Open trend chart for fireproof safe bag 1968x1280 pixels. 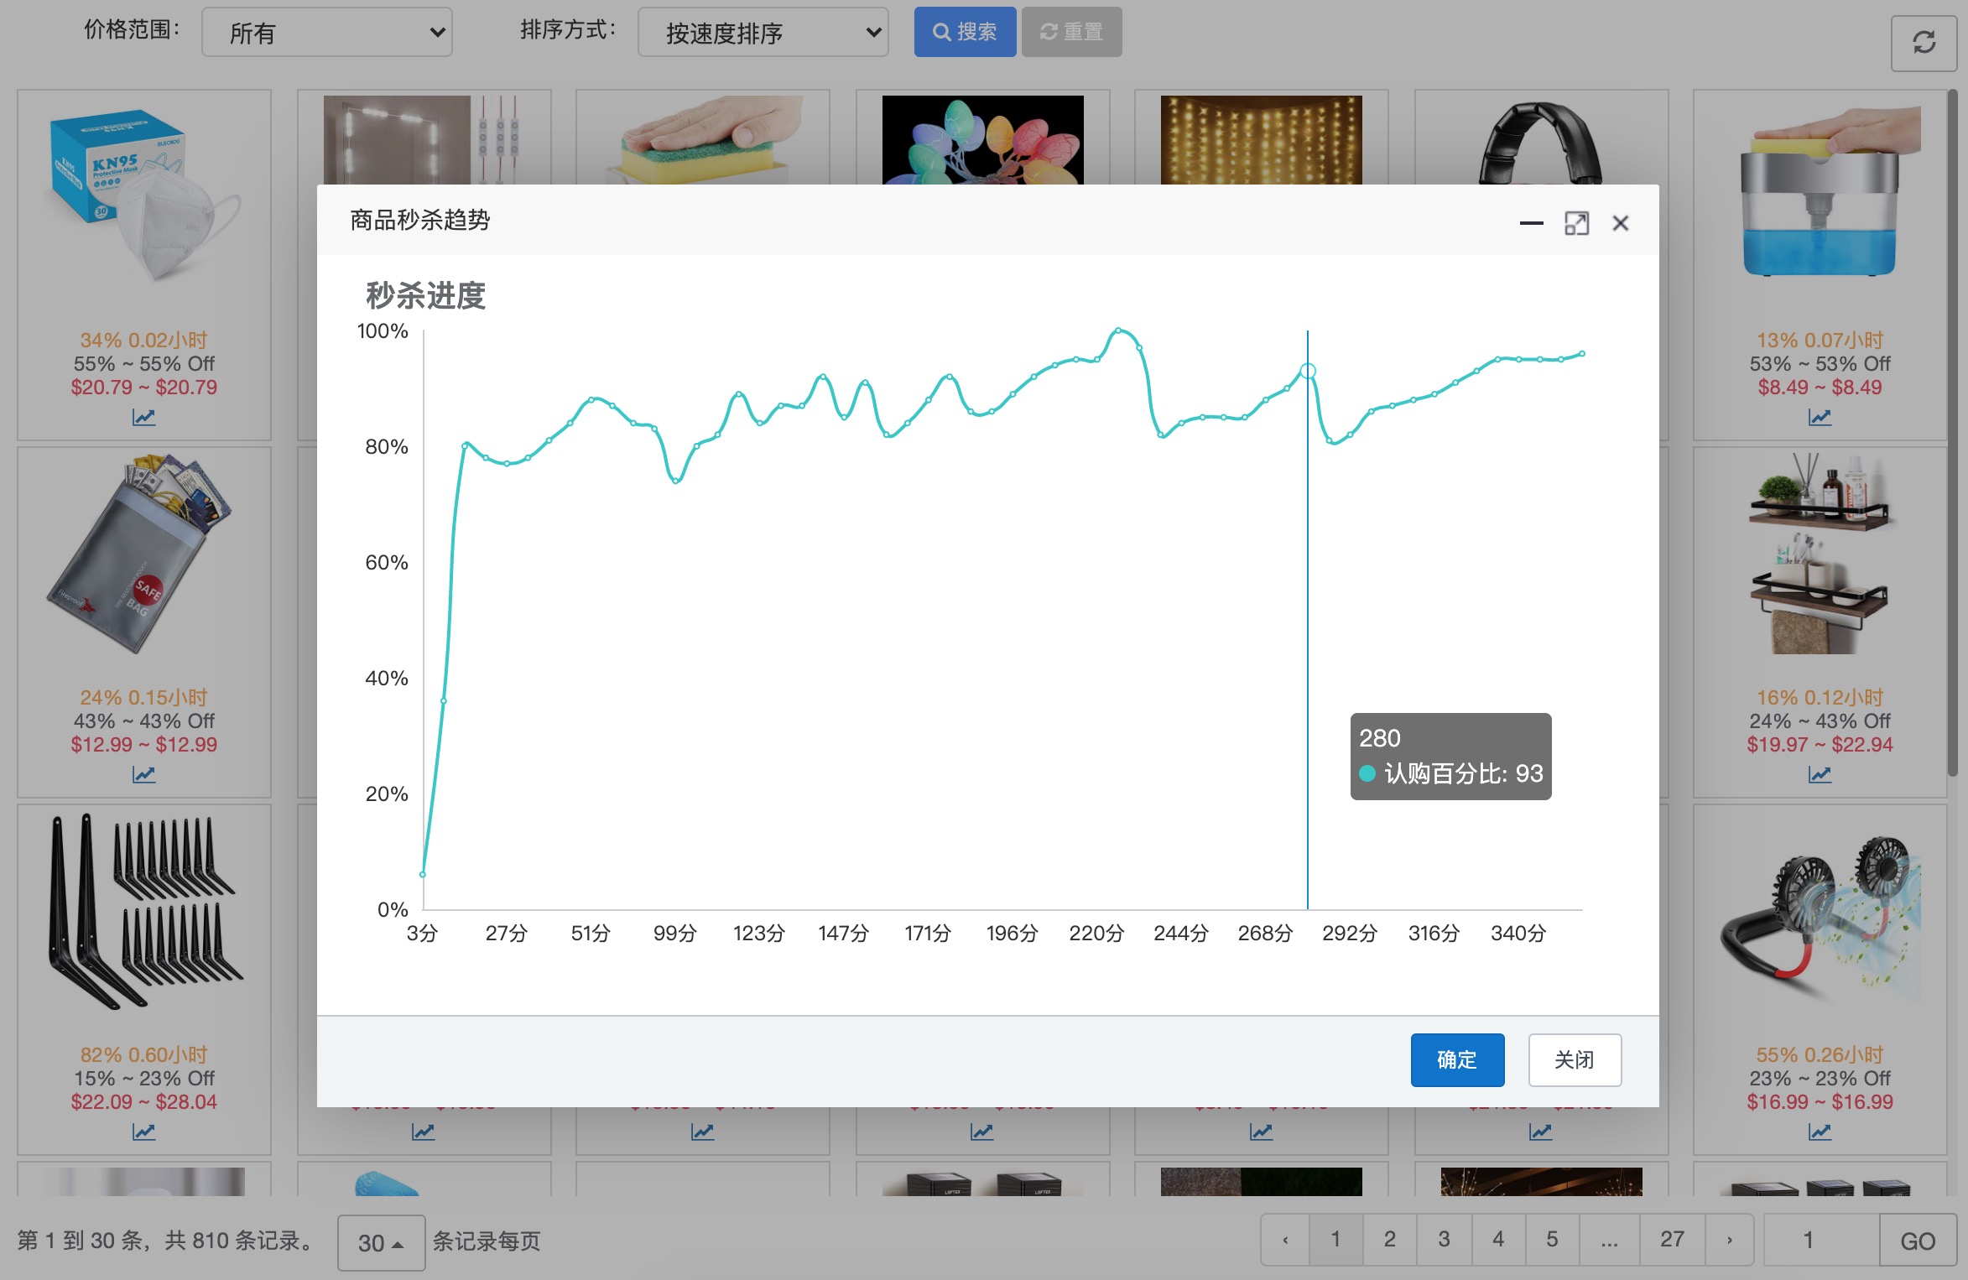tap(143, 774)
